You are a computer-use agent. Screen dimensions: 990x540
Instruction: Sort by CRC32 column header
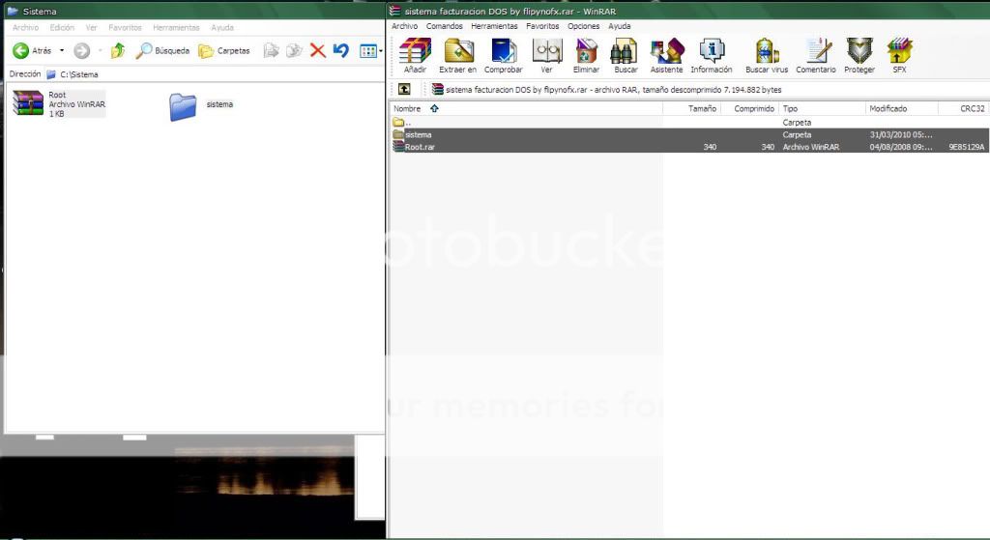click(964, 108)
